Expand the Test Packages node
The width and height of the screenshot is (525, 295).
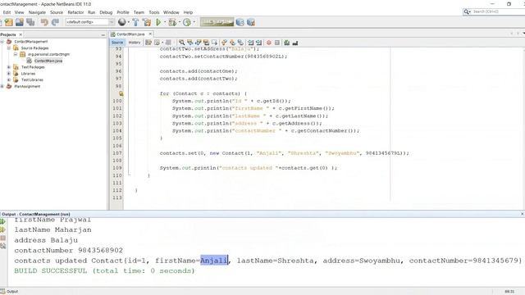coord(9,67)
